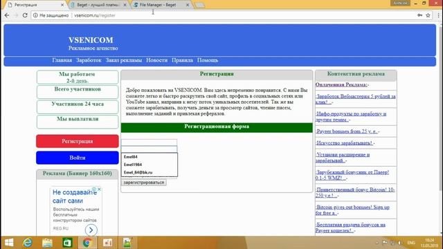Open Зарубежный бонусник от Паеер link

click(352, 175)
